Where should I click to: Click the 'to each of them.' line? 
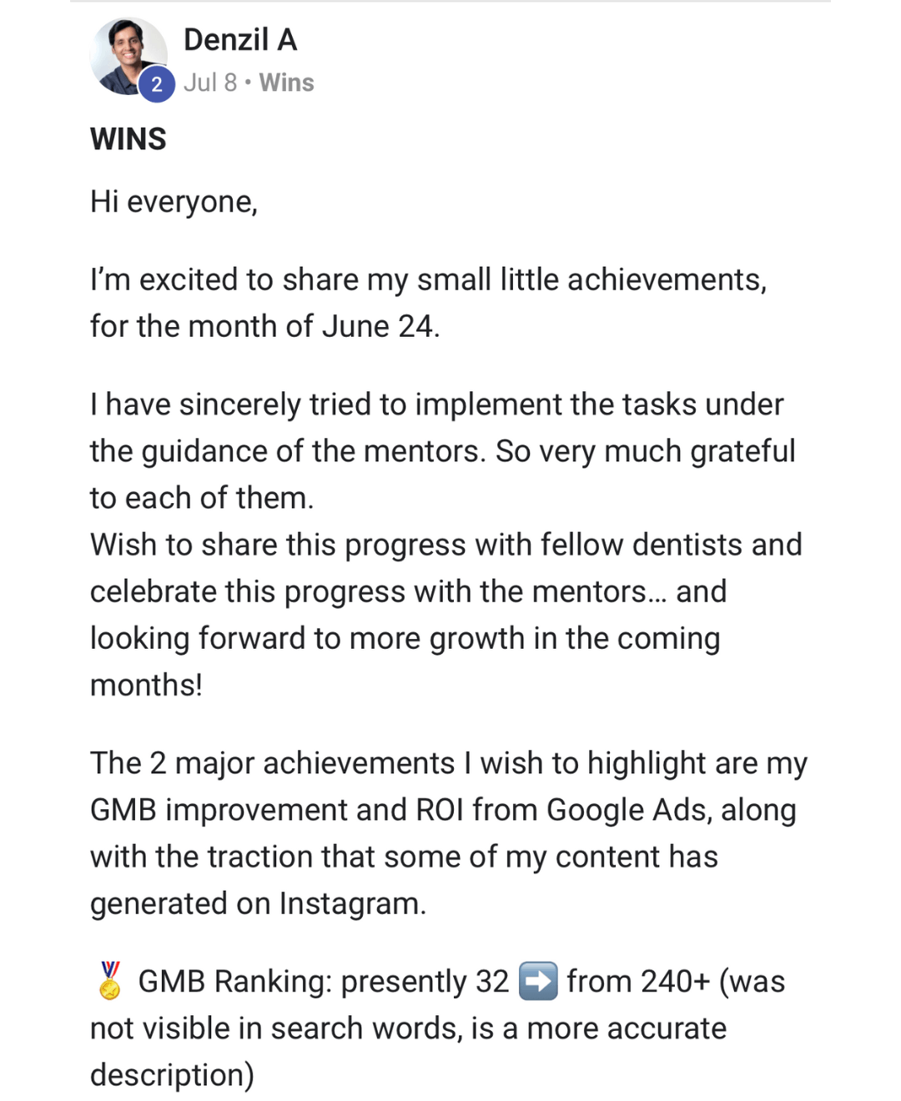pyautogui.click(x=202, y=498)
